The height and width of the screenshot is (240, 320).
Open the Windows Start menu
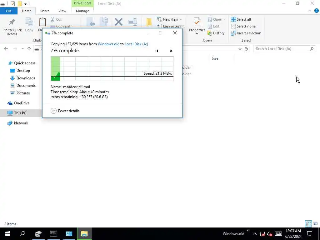point(7,234)
